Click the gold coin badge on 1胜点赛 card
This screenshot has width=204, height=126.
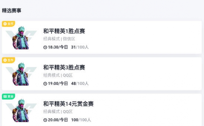tap(9, 24)
